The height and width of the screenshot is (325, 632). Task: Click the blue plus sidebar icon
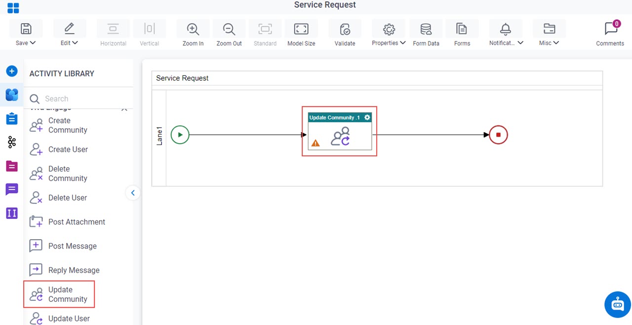tap(12, 71)
